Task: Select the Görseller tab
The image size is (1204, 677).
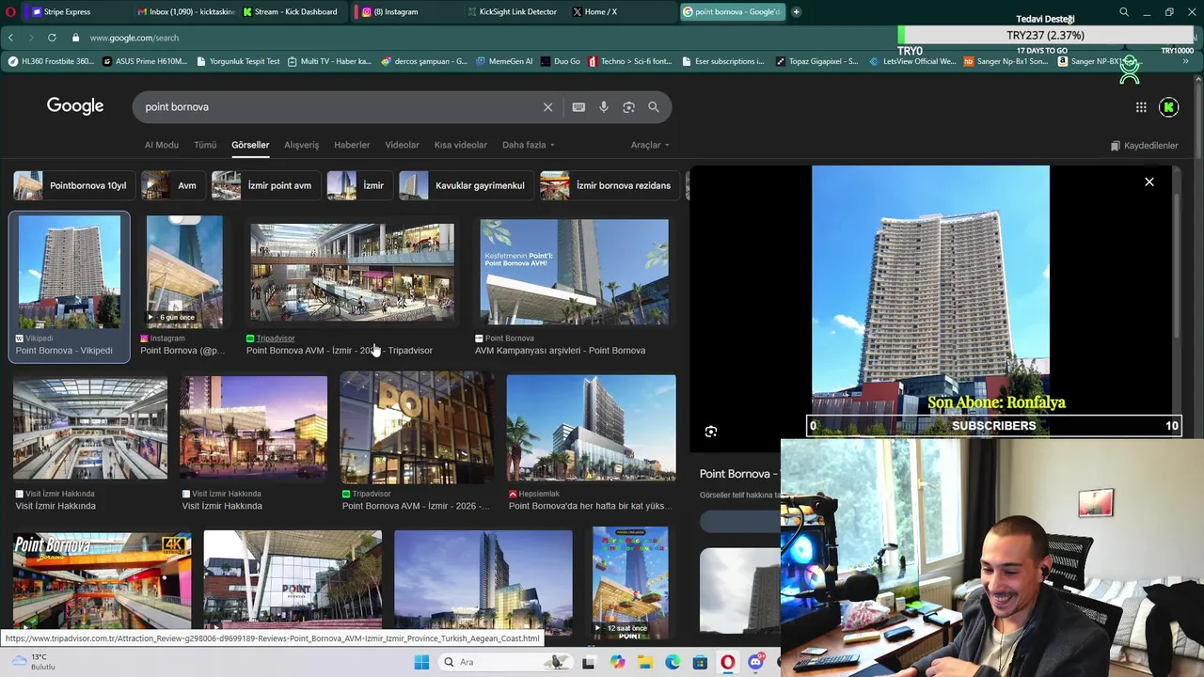Action: 250,145
